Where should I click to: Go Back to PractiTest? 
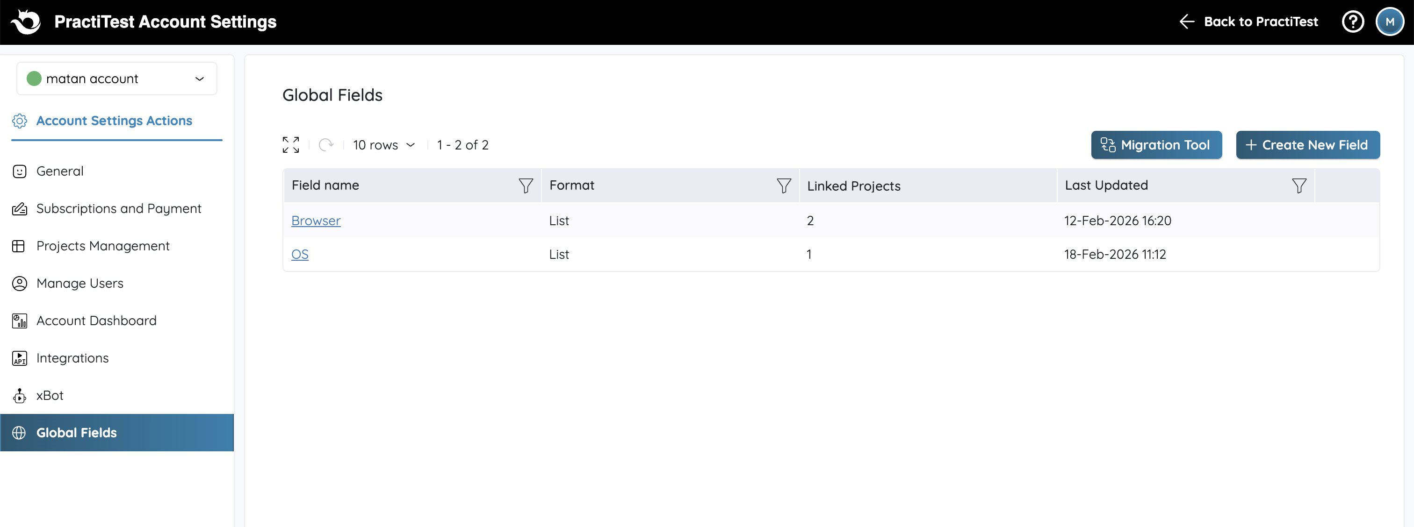(x=1249, y=22)
